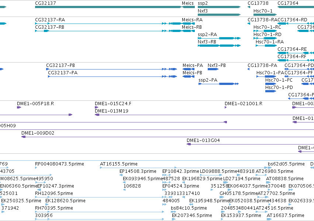Click EST entry 106828
The image size is (314, 221).
[124, 190]
